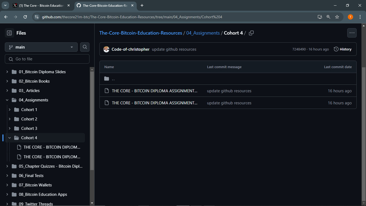The width and height of the screenshot is (366, 206).
Task: Click the History clock icon
Action: click(336, 49)
